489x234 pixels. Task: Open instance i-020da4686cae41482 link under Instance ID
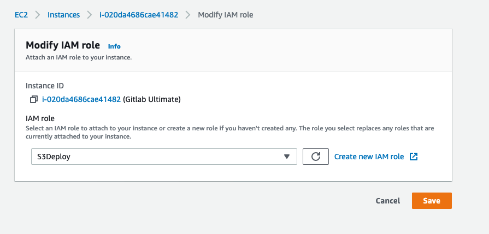coord(81,100)
